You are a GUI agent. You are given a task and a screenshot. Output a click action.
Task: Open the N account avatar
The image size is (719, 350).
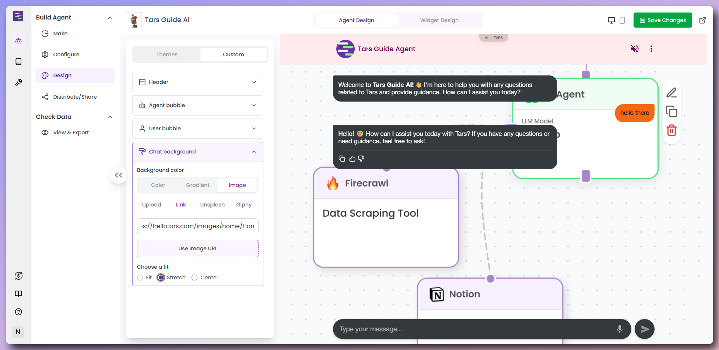(18, 332)
